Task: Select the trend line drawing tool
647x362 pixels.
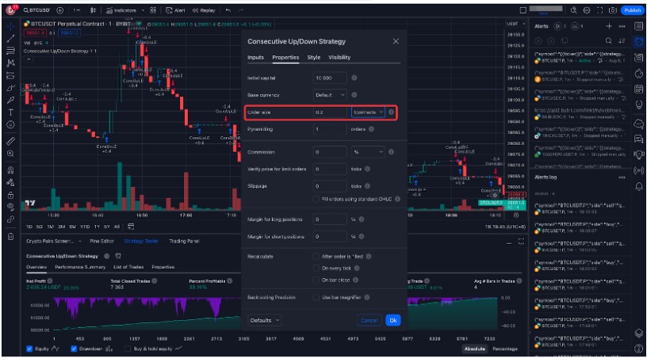Action: pyautogui.click(x=11, y=38)
